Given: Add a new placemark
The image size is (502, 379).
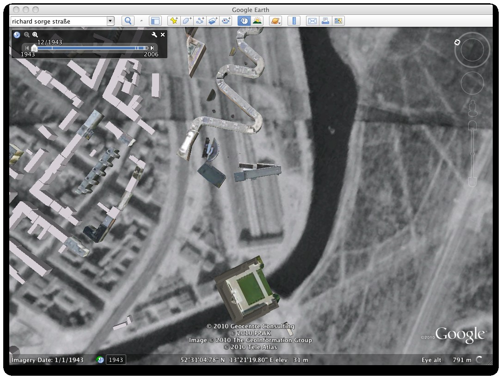Looking at the screenshot, I should click(174, 21).
